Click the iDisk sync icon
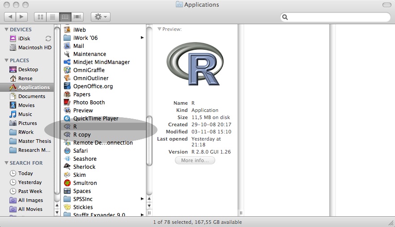395x227 pixels. (x=48, y=39)
